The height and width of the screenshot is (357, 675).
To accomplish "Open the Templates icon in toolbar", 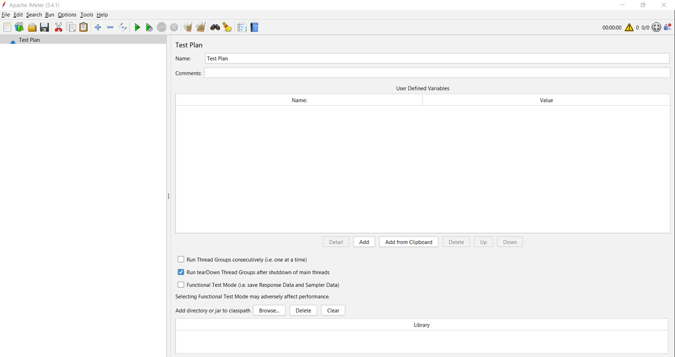I will (19, 27).
